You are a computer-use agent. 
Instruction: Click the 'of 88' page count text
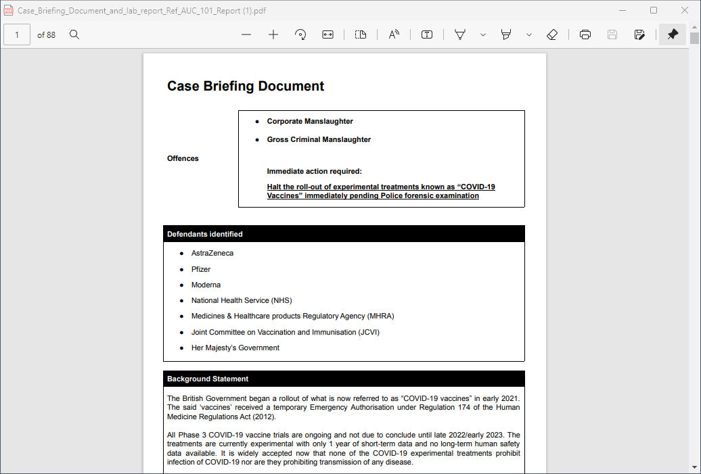pyautogui.click(x=46, y=35)
